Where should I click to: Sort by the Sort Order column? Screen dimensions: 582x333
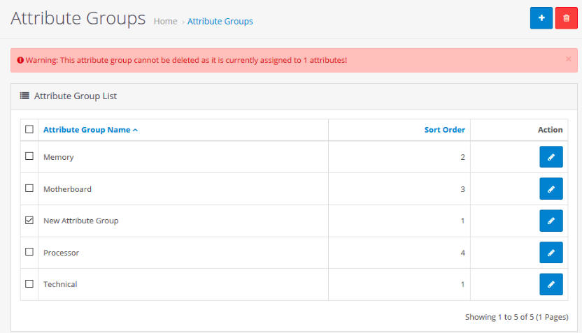click(x=445, y=130)
